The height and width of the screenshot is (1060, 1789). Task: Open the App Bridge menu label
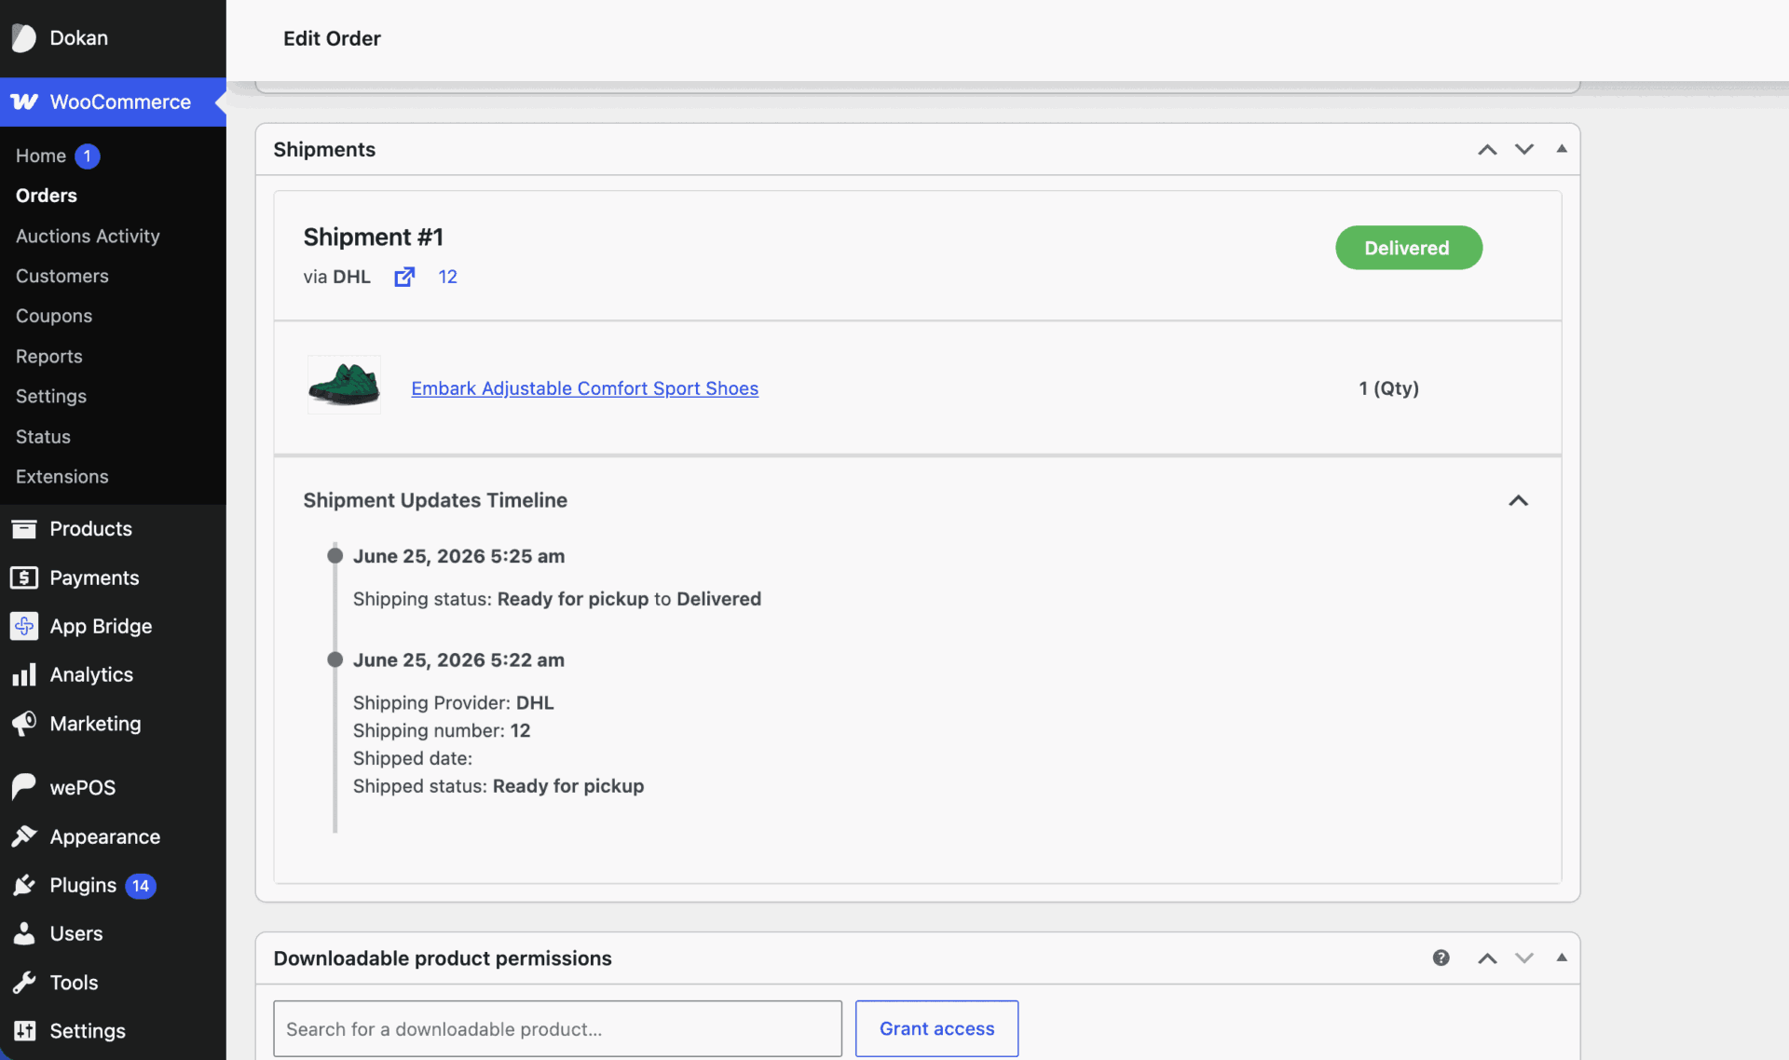point(101,626)
